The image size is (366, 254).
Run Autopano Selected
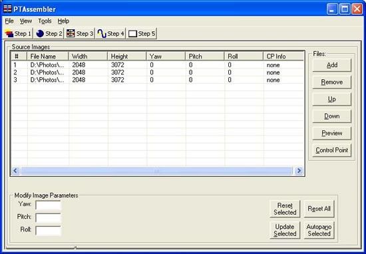(319, 230)
